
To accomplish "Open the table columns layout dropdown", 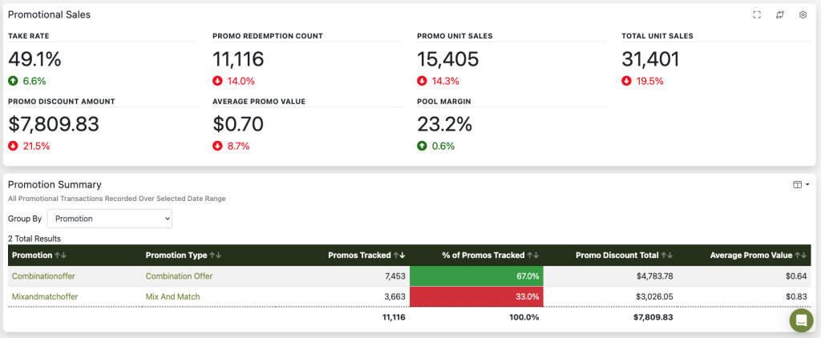I will (x=801, y=185).
